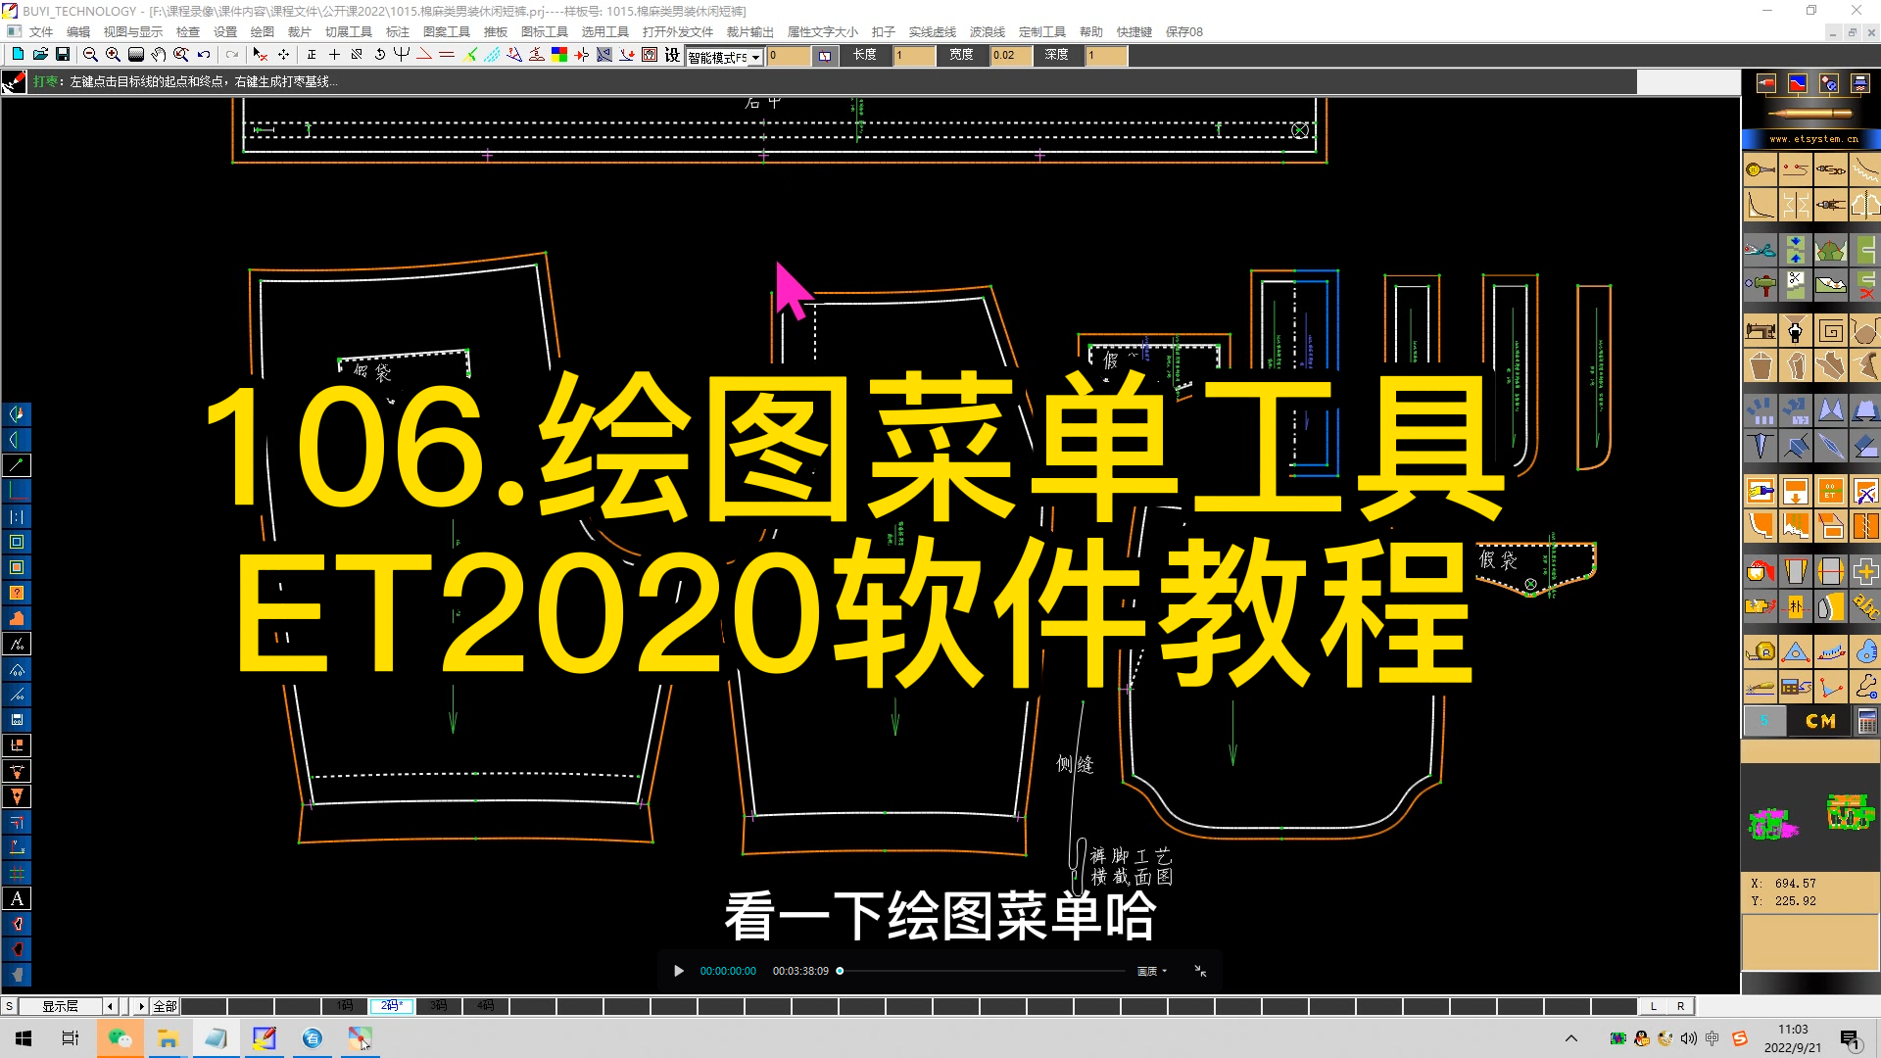
Task: Click the undo arrow icon
Action: (204, 55)
